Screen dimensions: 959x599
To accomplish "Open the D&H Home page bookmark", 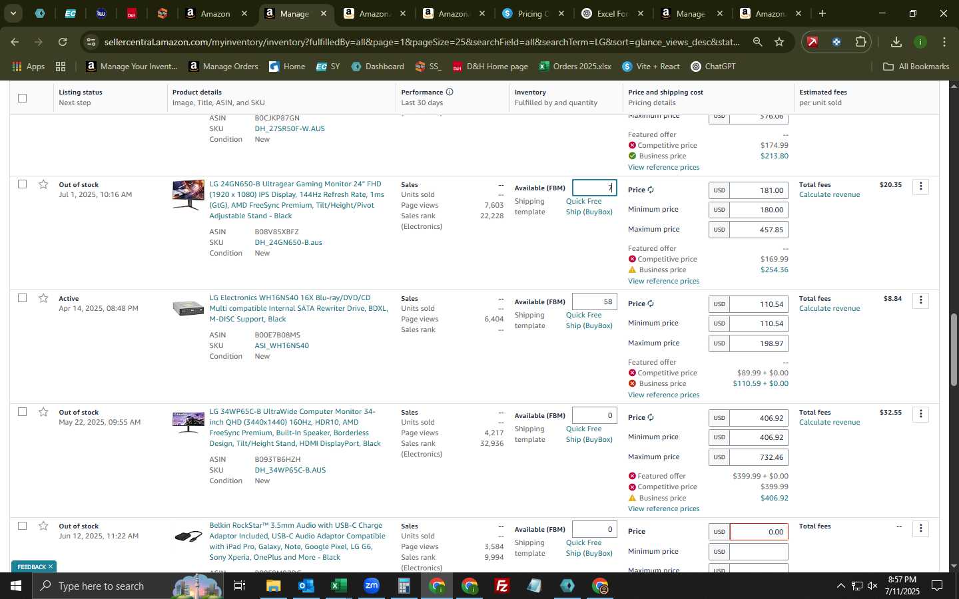I will tap(490, 67).
